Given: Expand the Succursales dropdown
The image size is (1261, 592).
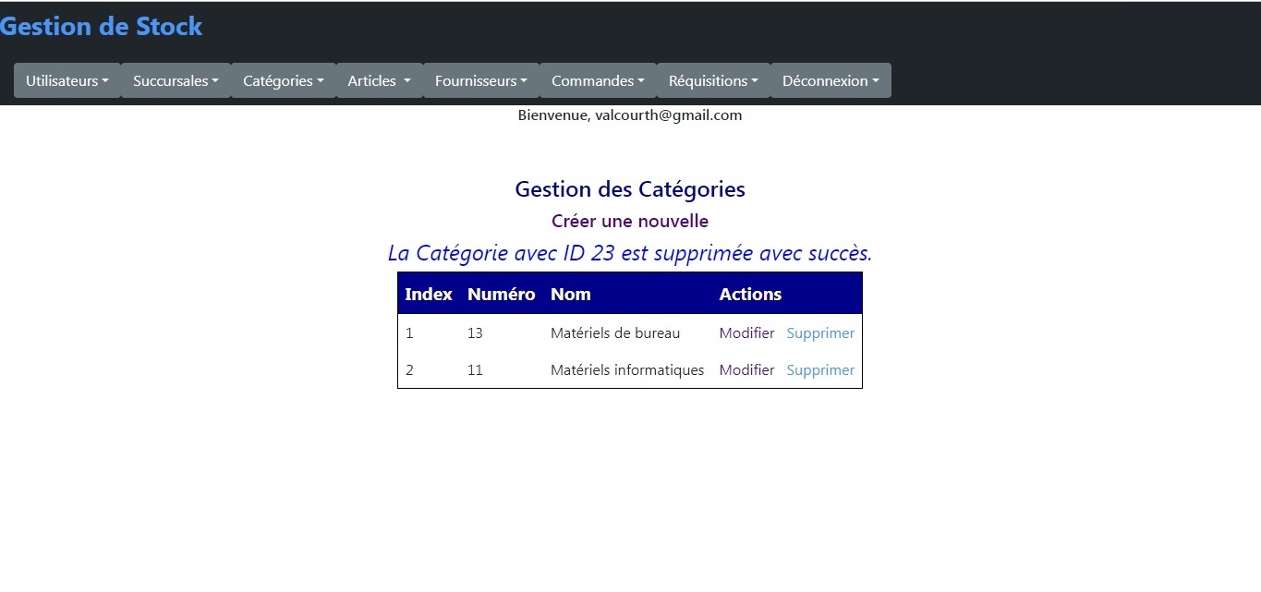Looking at the screenshot, I should click(x=176, y=80).
